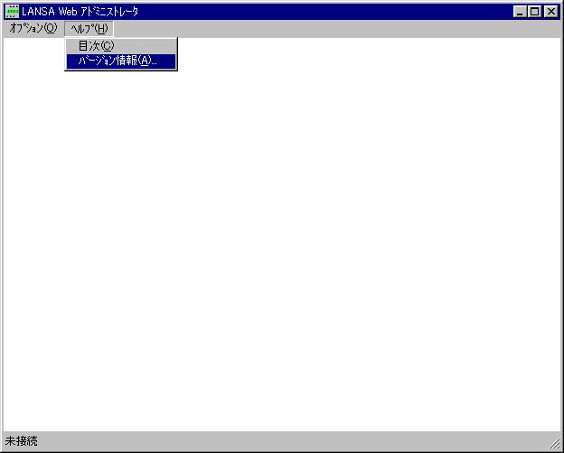
Task: Click the 未接続 status text
Action: coord(22,441)
